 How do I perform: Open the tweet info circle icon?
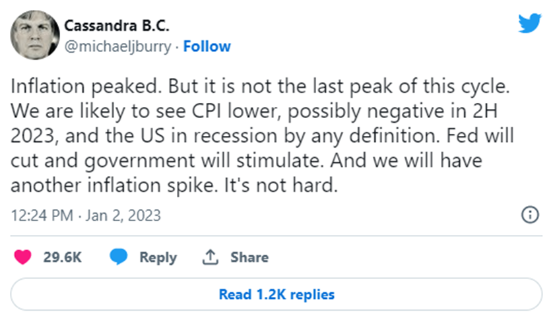531,215
